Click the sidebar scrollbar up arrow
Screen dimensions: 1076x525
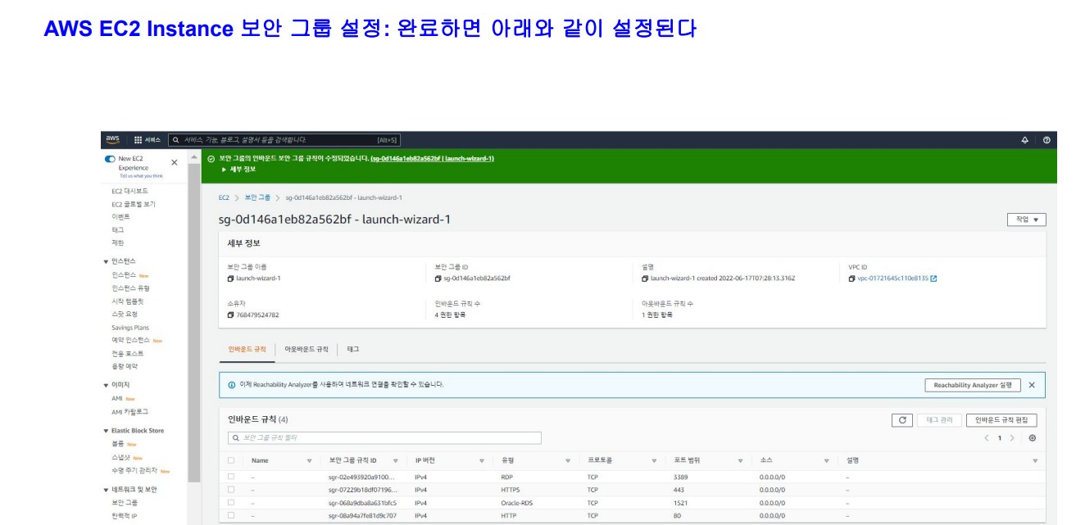(x=194, y=156)
